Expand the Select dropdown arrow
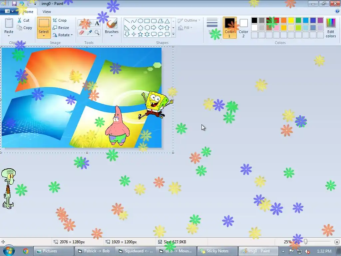Image resolution: width=341 pixels, height=256 pixels. point(44,36)
